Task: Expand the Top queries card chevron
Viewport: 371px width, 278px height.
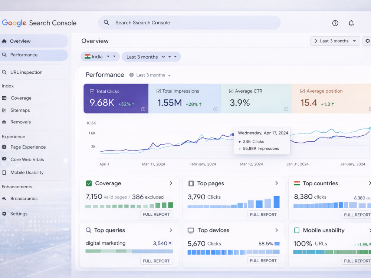Action: tap(171, 230)
